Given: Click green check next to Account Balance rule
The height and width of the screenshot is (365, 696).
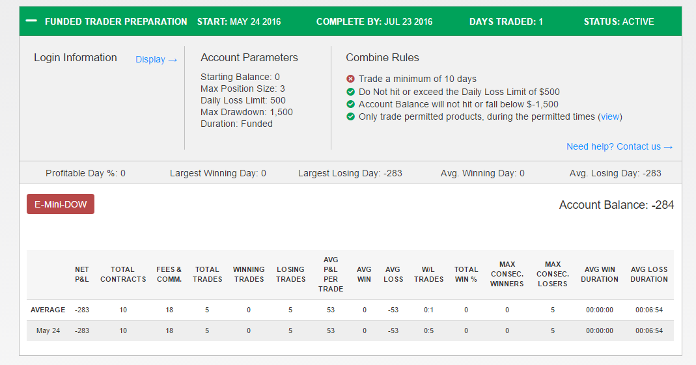Looking at the screenshot, I should tap(351, 104).
